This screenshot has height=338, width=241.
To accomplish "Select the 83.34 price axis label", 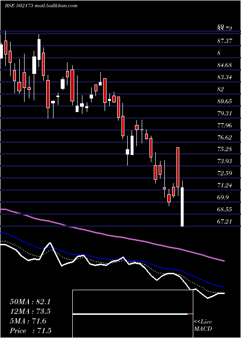I will (x=225, y=77).
